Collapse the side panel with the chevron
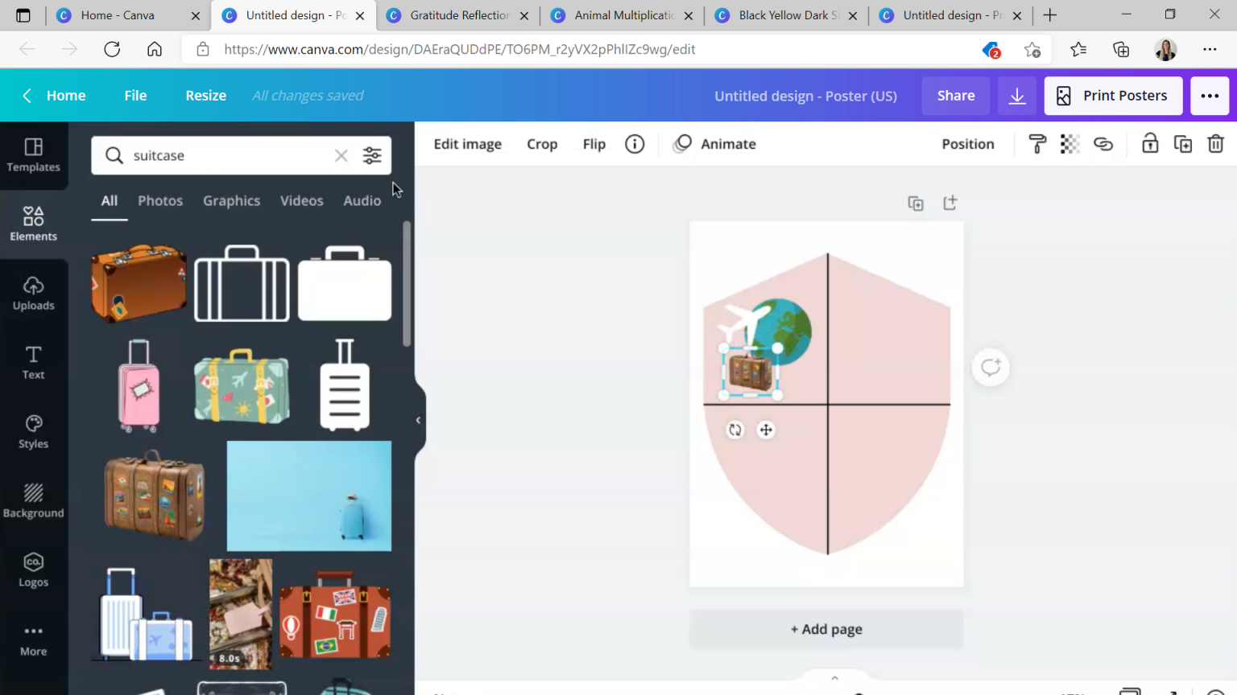1237x695 pixels. pyautogui.click(x=417, y=419)
